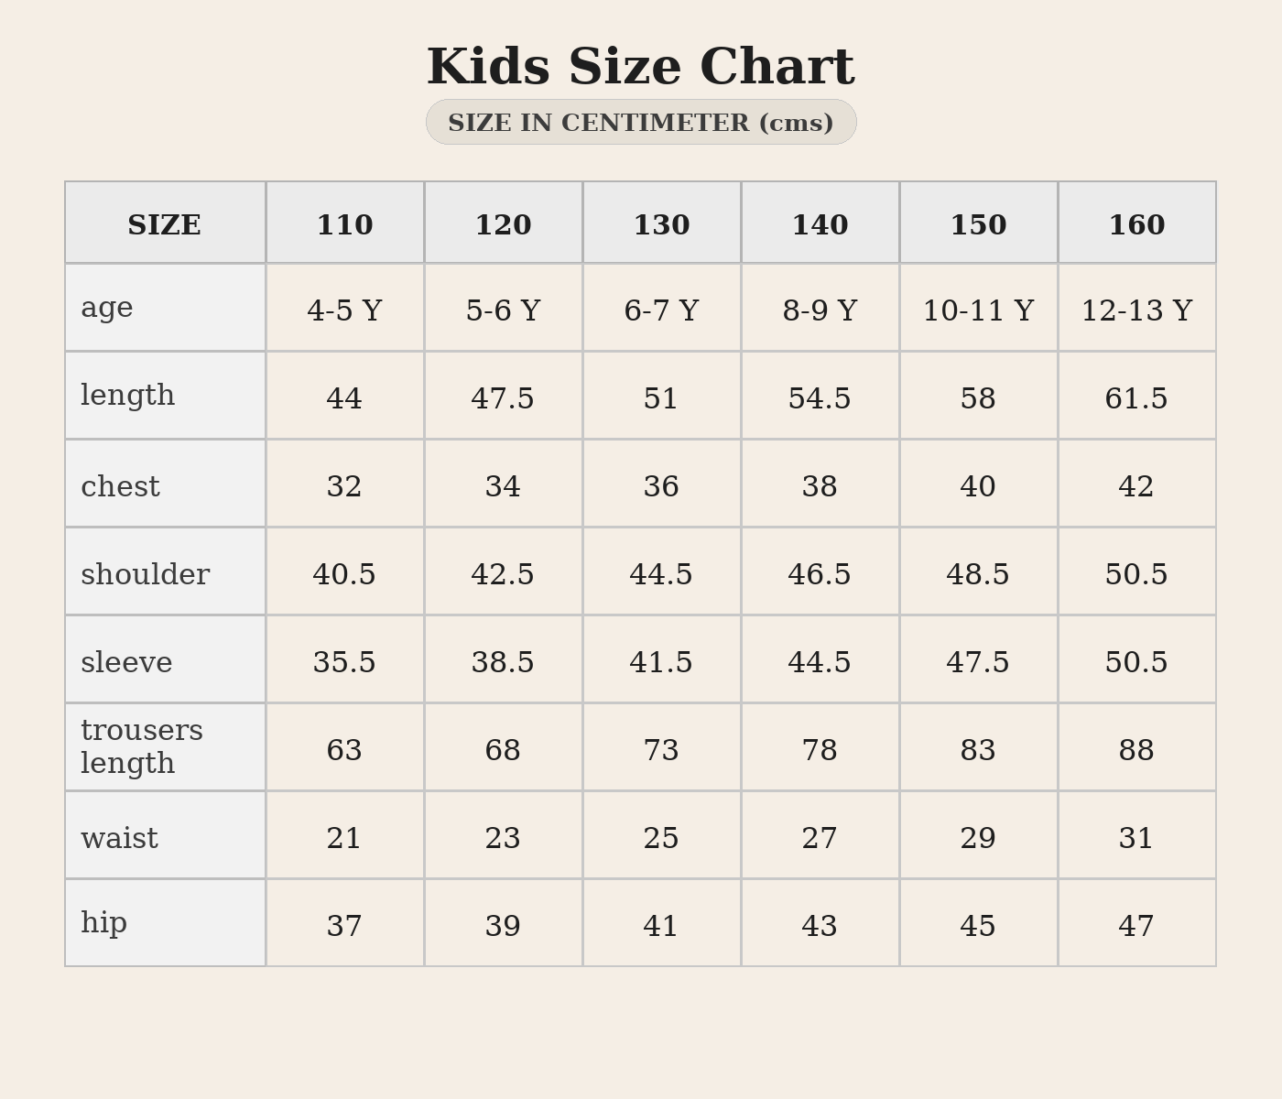Select the 140 size column header
The width and height of the screenshot is (1282, 1099).
pos(820,224)
